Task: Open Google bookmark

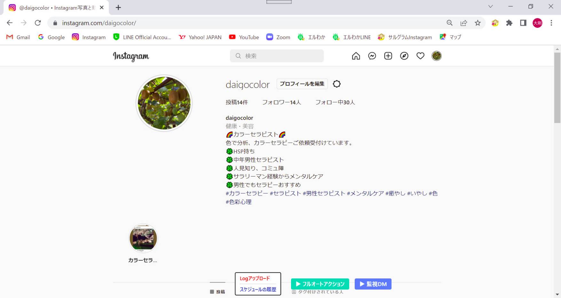Action: (x=51, y=37)
